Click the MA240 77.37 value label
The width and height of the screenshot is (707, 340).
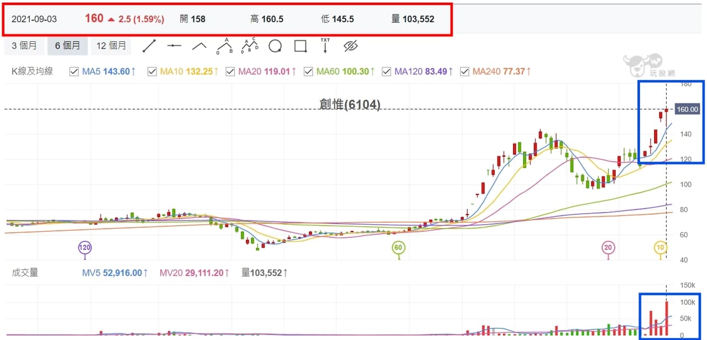tap(502, 72)
